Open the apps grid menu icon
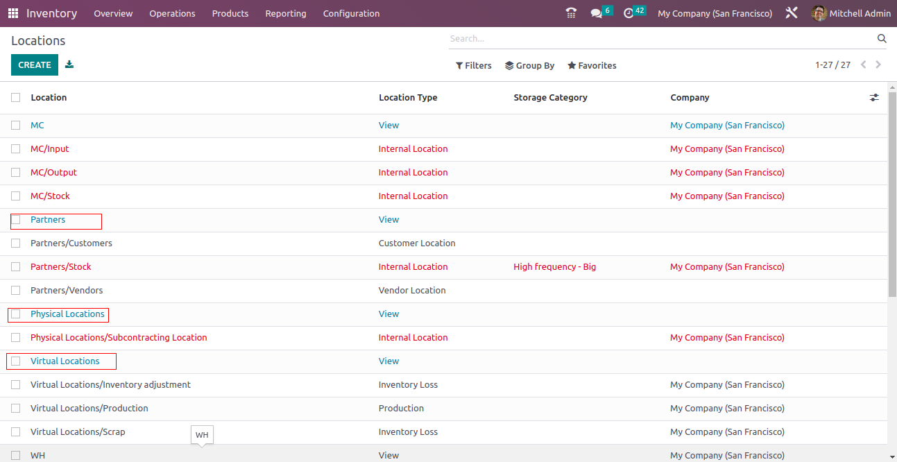This screenshot has height=462, width=897. [13, 13]
